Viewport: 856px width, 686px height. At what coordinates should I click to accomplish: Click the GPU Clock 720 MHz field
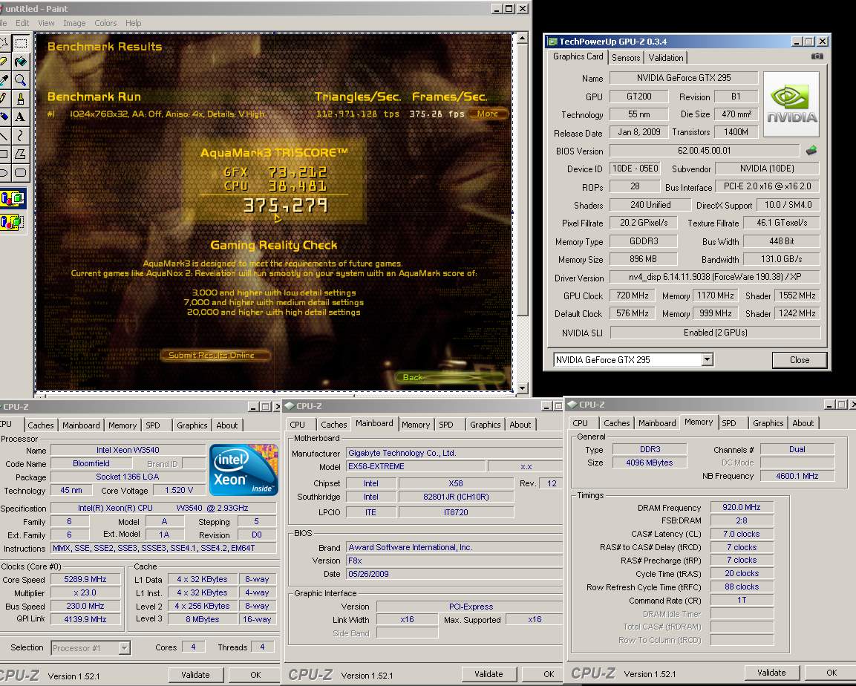(633, 295)
